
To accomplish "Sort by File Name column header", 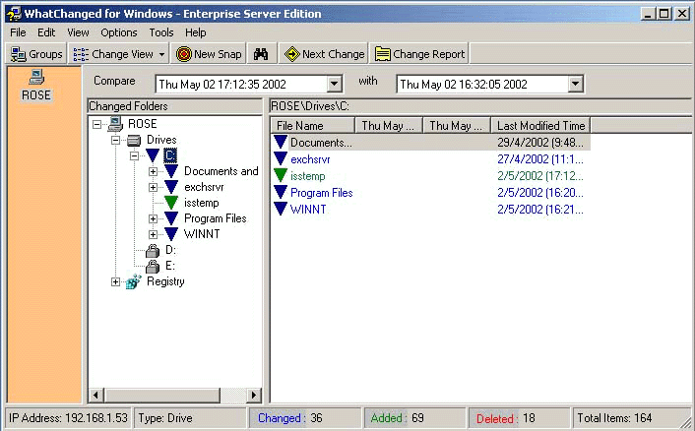I will point(312,126).
